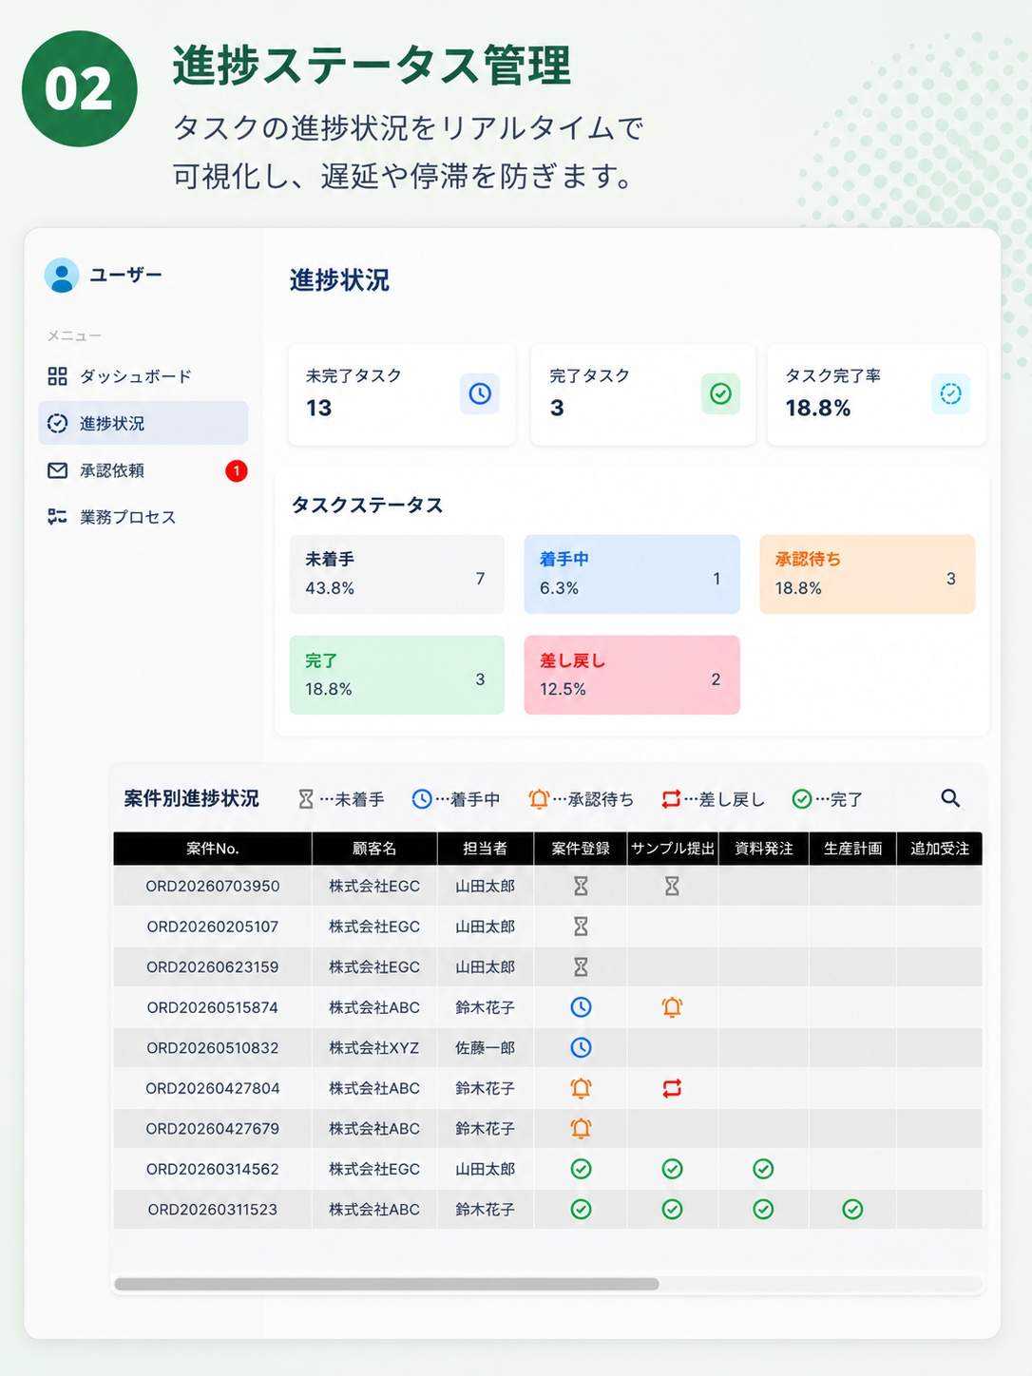Click the check legend icon for 完了
1032x1376 pixels.
(x=802, y=799)
